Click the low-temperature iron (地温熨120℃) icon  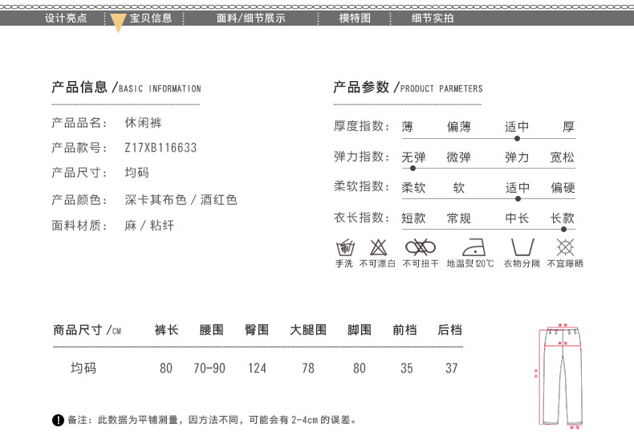(x=470, y=246)
